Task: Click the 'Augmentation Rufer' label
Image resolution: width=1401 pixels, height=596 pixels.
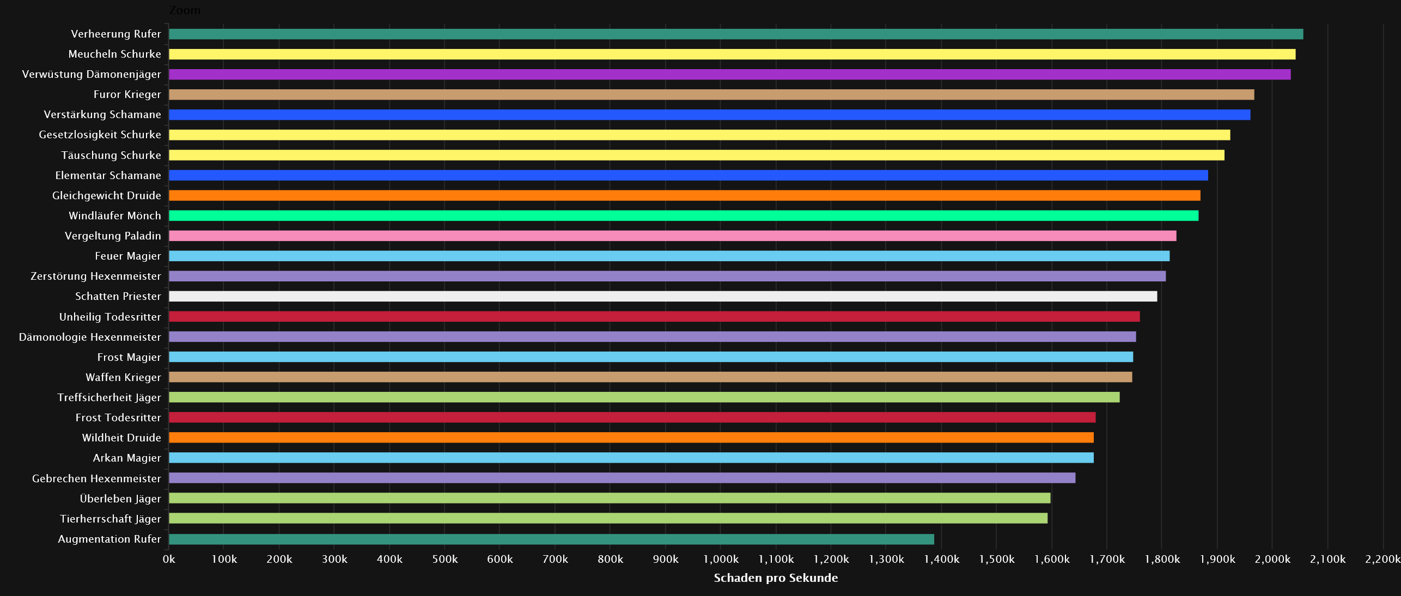Action: (109, 539)
